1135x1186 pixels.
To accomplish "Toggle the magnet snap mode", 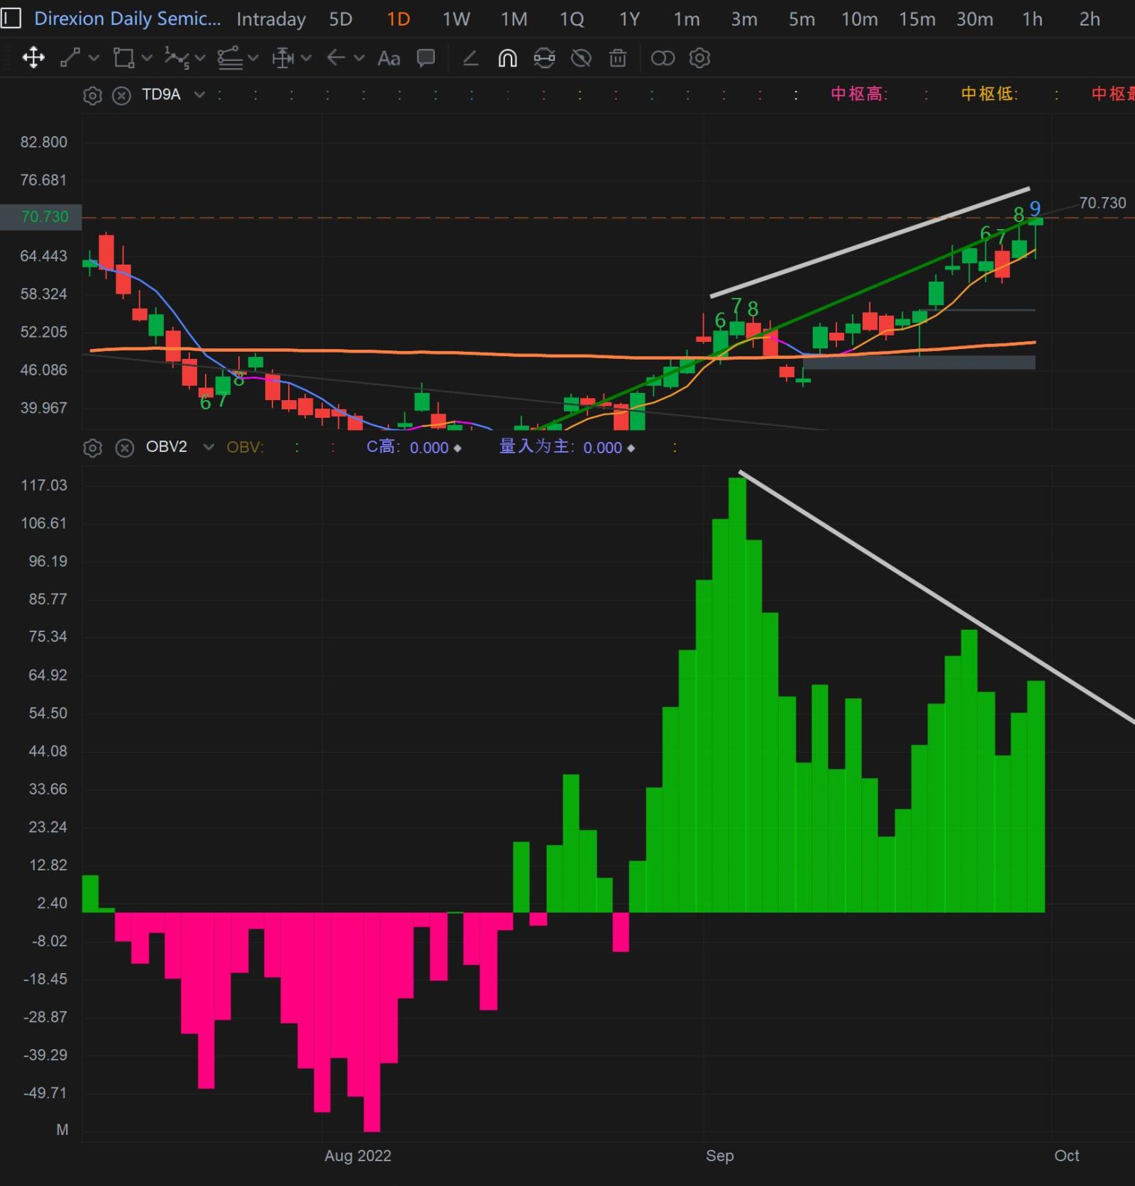I will pyautogui.click(x=507, y=57).
